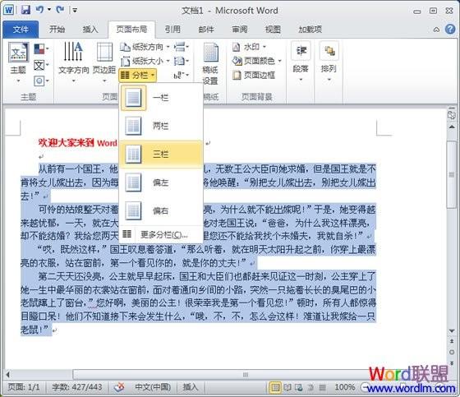Open theme effects icon
Image resolution: width=460 pixels, height=397 pixels.
coord(41,81)
